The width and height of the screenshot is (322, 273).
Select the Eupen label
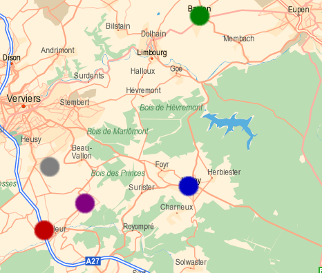click(299, 10)
